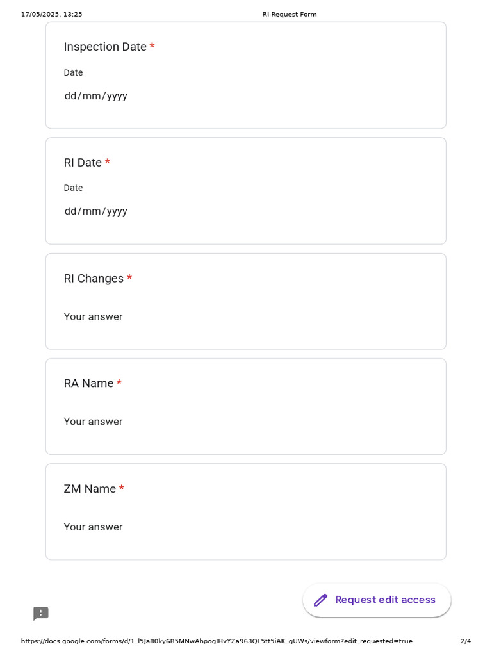492x656 pixels.
Task: Click the ZM Name answer field
Action: [94, 527]
